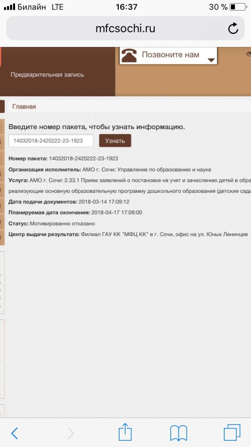This screenshot has width=251, height=447.
Task: Tap the 16:37 clock in status bar
Action: (125, 7)
